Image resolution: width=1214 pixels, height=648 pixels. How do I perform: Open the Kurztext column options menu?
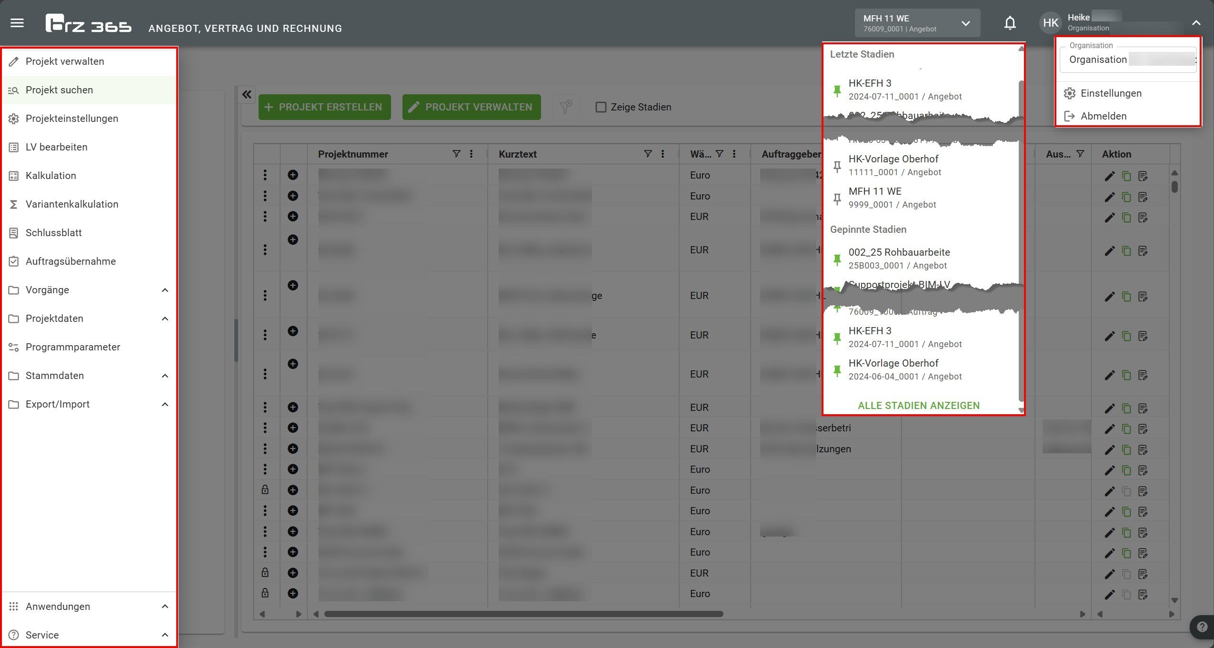click(x=662, y=154)
